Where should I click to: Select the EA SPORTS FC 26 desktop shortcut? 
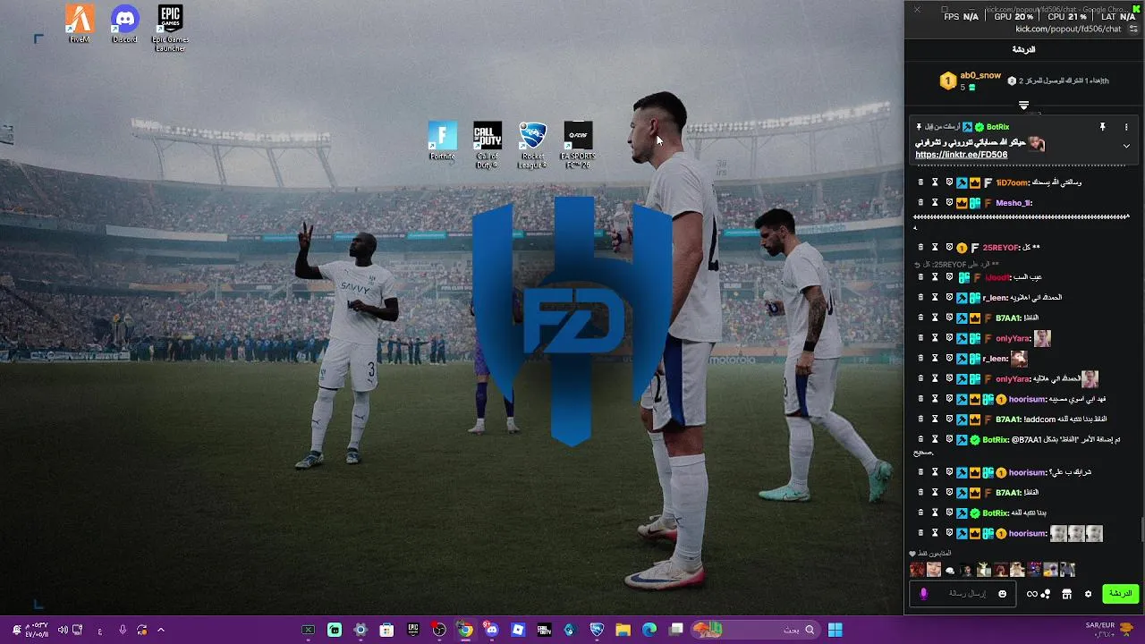tap(579, 145)
